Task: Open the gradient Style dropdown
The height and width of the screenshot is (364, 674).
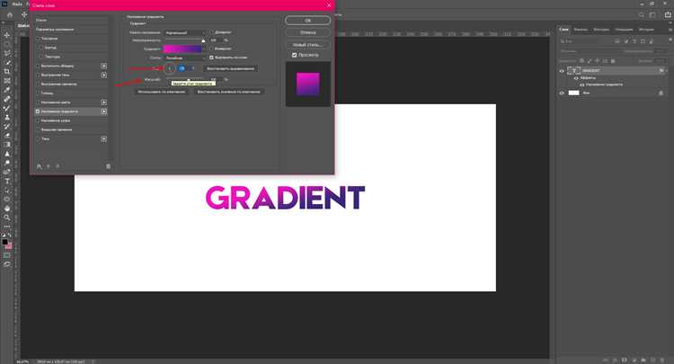Action: click(x=185, y=58)
